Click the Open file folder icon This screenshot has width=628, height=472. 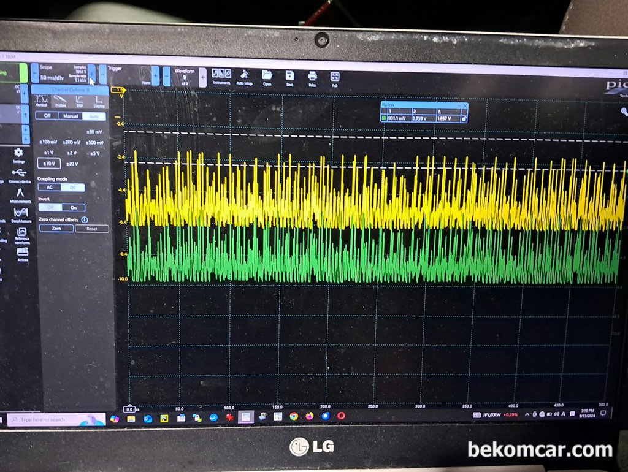pyautogui.click(x=267, y=77)
